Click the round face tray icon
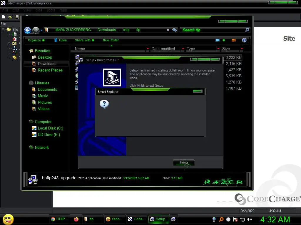 click(x=228, y=219)
